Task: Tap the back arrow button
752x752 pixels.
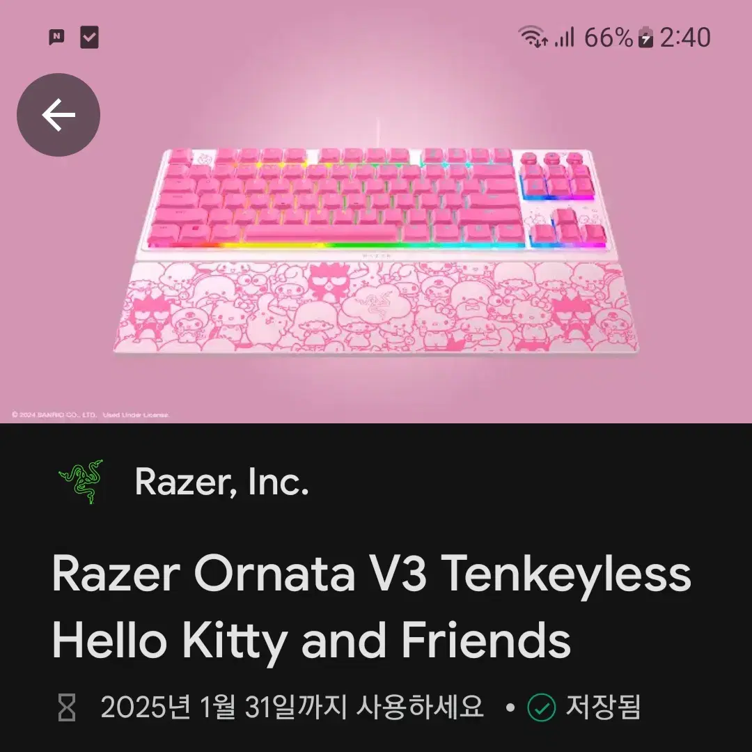Action: [58, 115]
